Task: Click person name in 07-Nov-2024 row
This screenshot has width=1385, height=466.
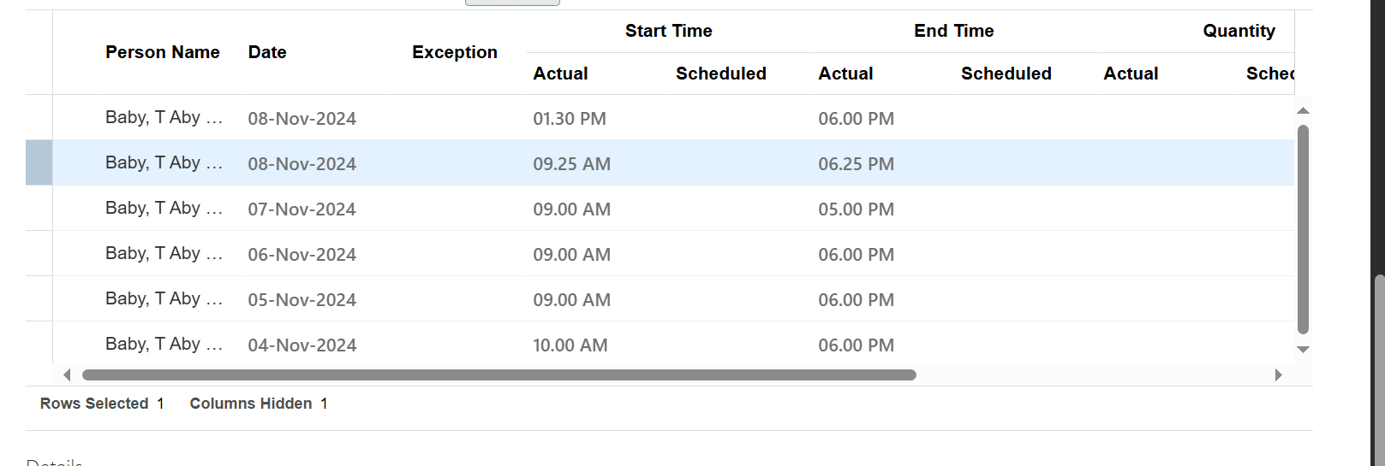Action: 164,208
